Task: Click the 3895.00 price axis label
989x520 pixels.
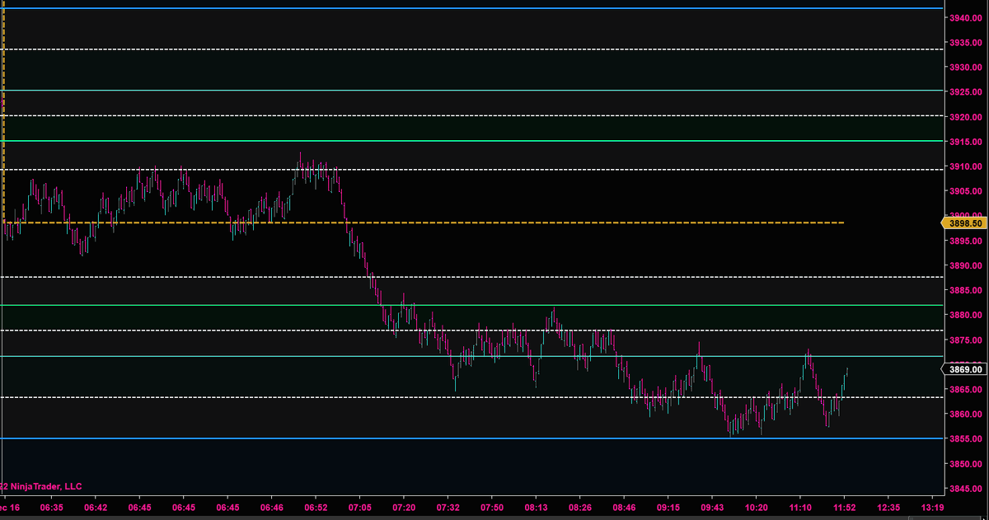Action: tap(966, 241)
